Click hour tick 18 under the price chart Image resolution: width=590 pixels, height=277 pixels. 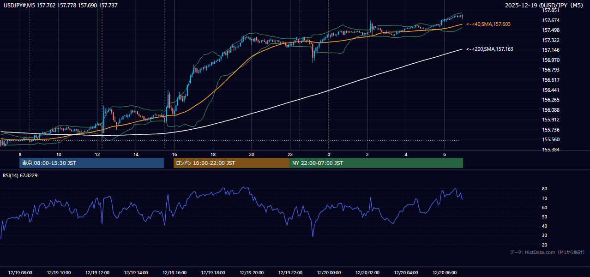pos(213,154)
